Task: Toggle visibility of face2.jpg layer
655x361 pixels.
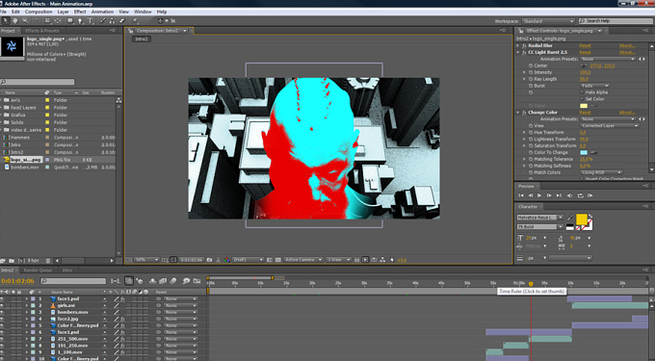Action: pyautogui.click(x=3, y=319)
